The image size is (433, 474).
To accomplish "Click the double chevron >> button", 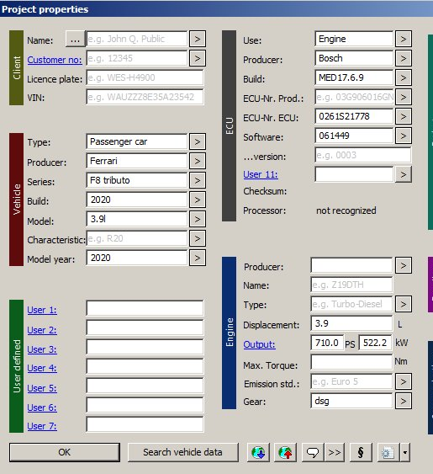I will pos(335,453).
